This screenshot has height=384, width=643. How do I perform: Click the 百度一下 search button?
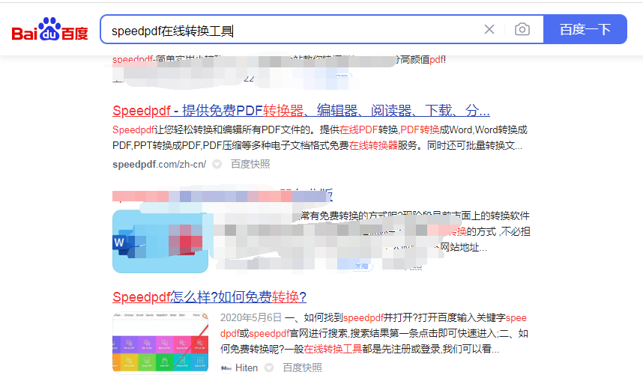click(x=585, y=29)
